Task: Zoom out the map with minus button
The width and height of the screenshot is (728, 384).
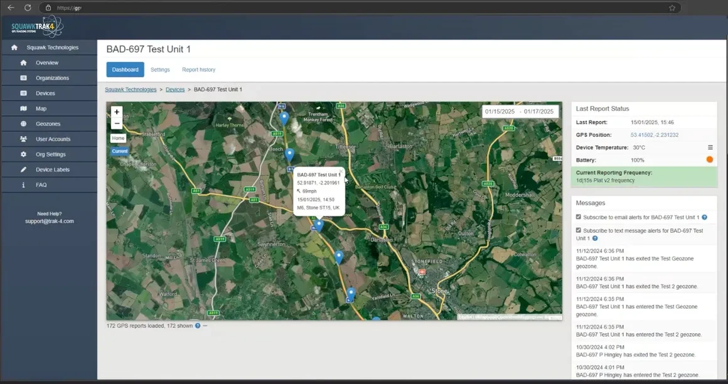Action: coord(117,124)
